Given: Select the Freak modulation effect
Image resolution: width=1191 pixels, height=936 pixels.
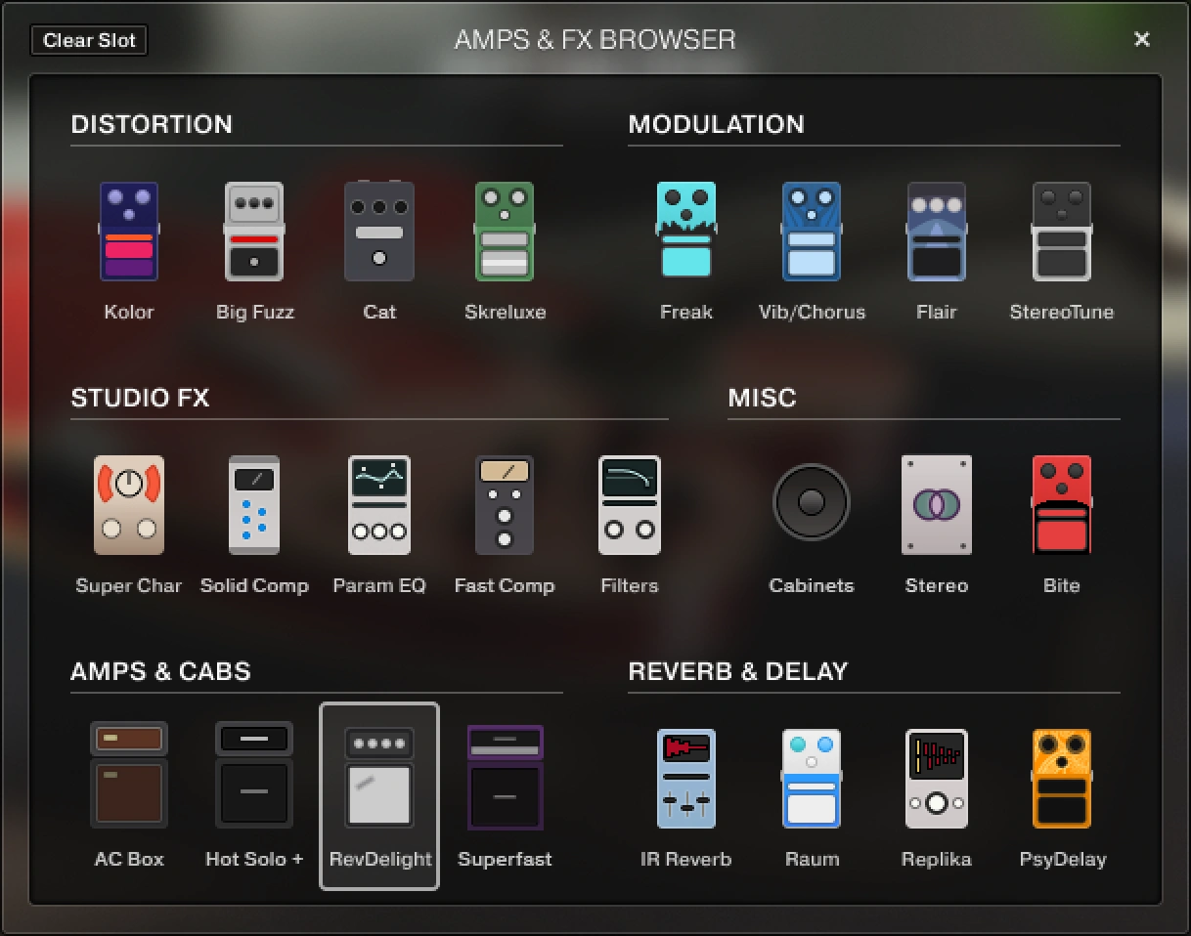Looking at the screenshot, I should pyautogui.click(x=686, y=232).
